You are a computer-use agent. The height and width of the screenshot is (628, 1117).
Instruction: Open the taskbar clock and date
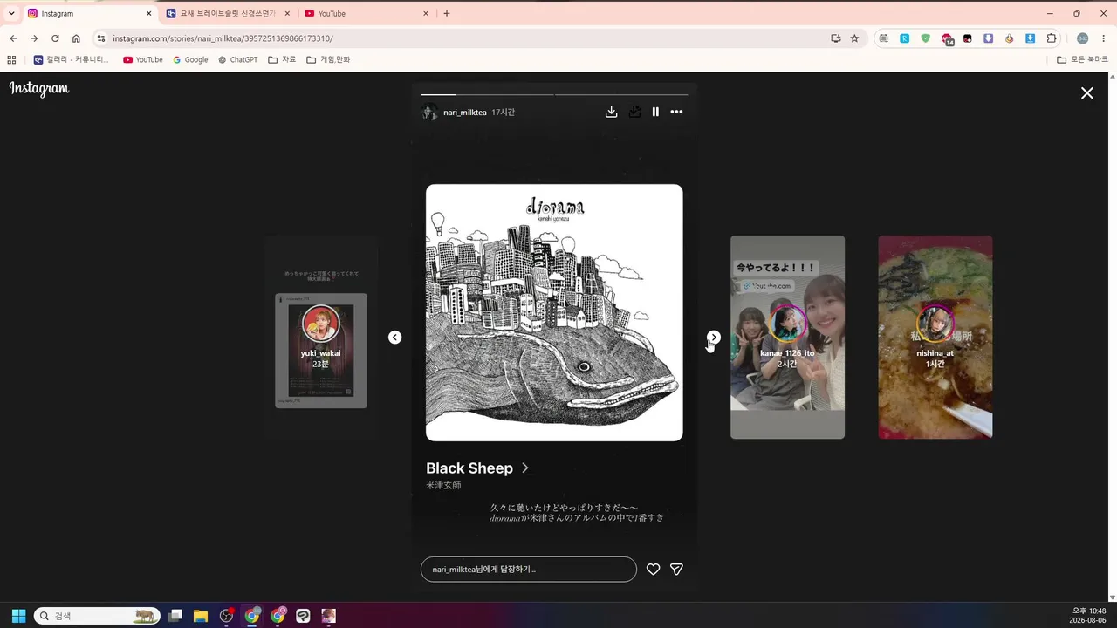tap(1089, 616)
